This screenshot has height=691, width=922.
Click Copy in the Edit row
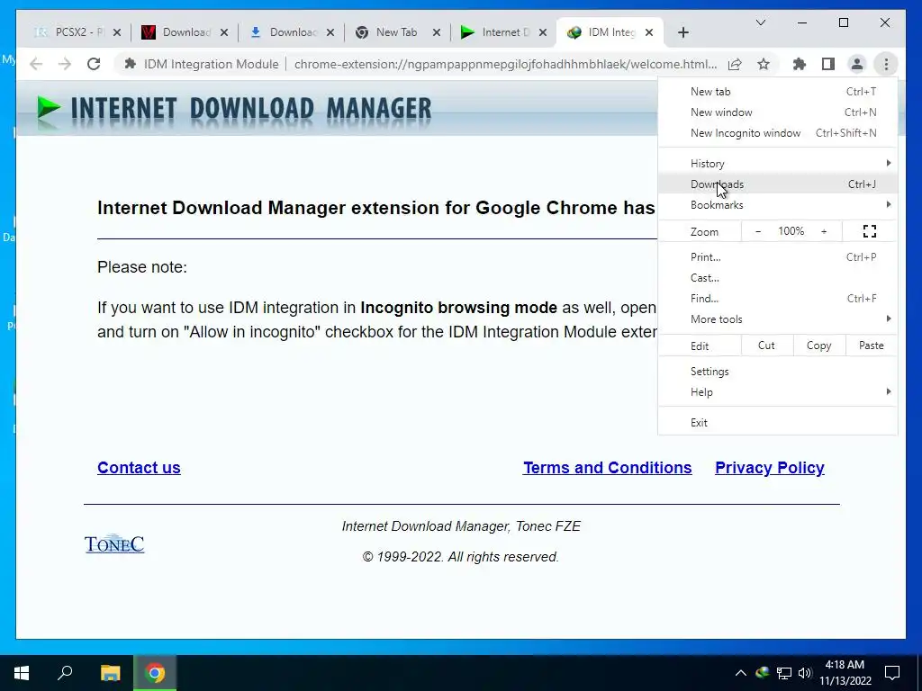click(x=819, y=345)
